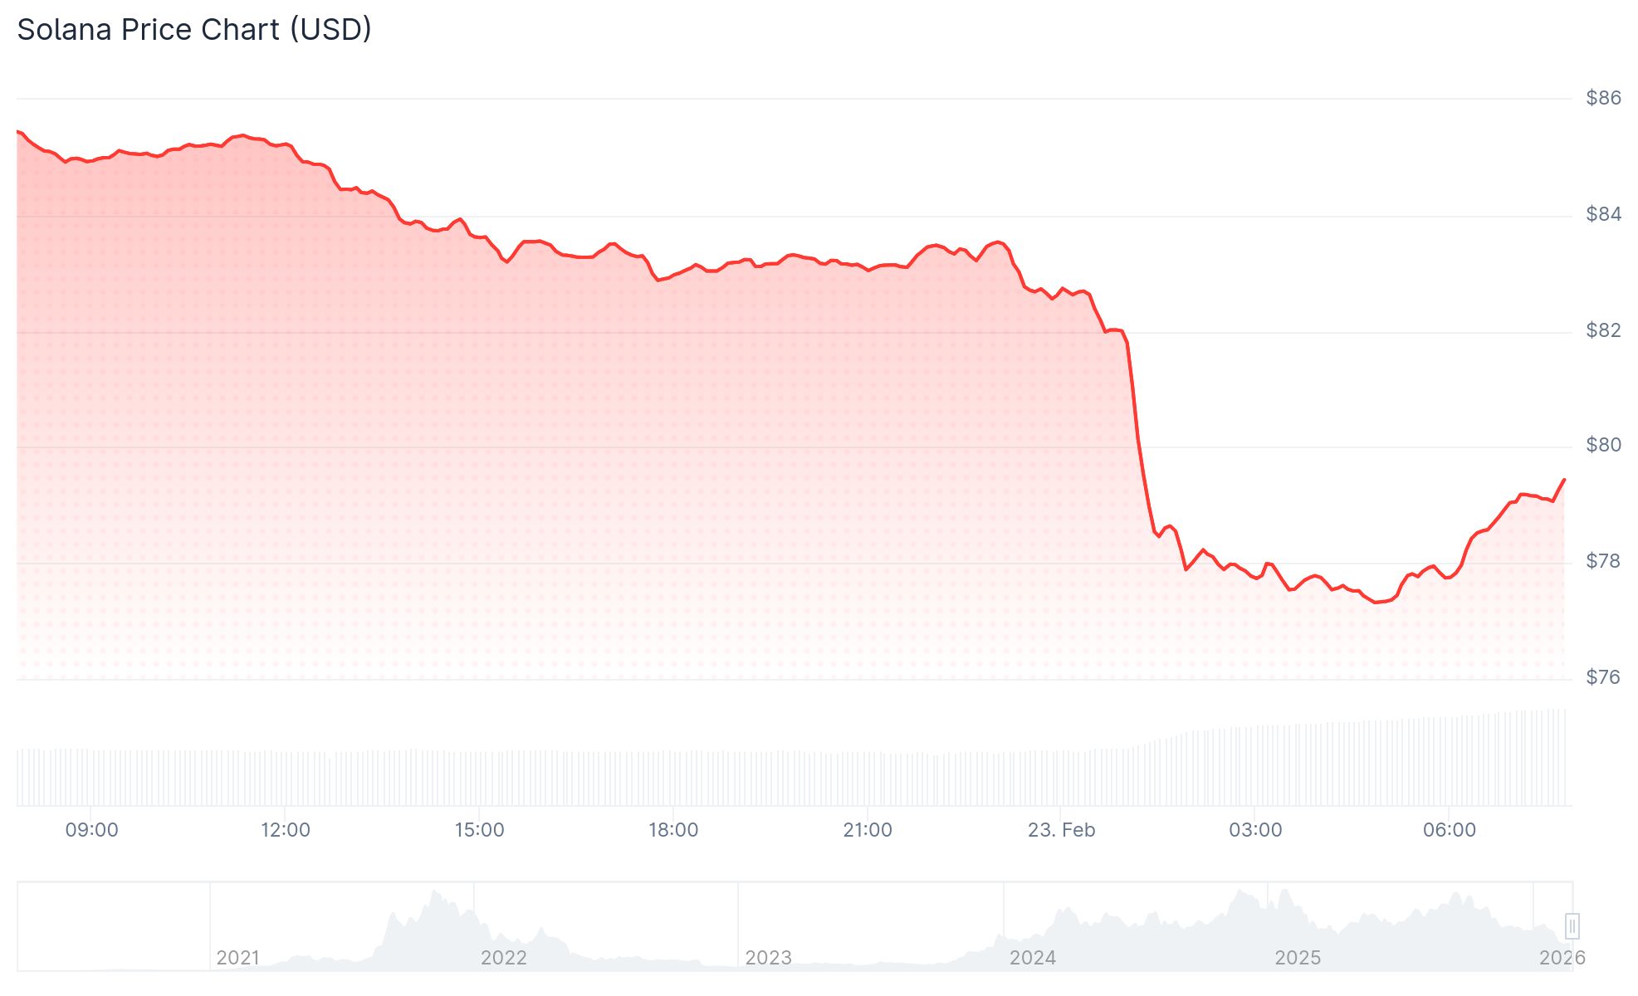Click the 23. Feb date label
1638x996 pixels.
pyautogui.click(x=1061, y=830)
